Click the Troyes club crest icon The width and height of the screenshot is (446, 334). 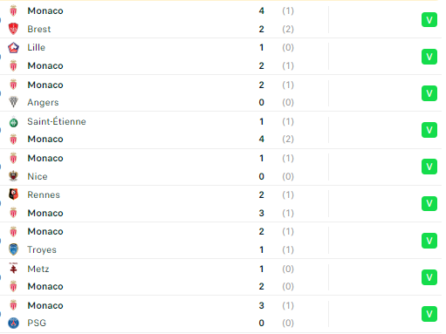coord(13,249)
